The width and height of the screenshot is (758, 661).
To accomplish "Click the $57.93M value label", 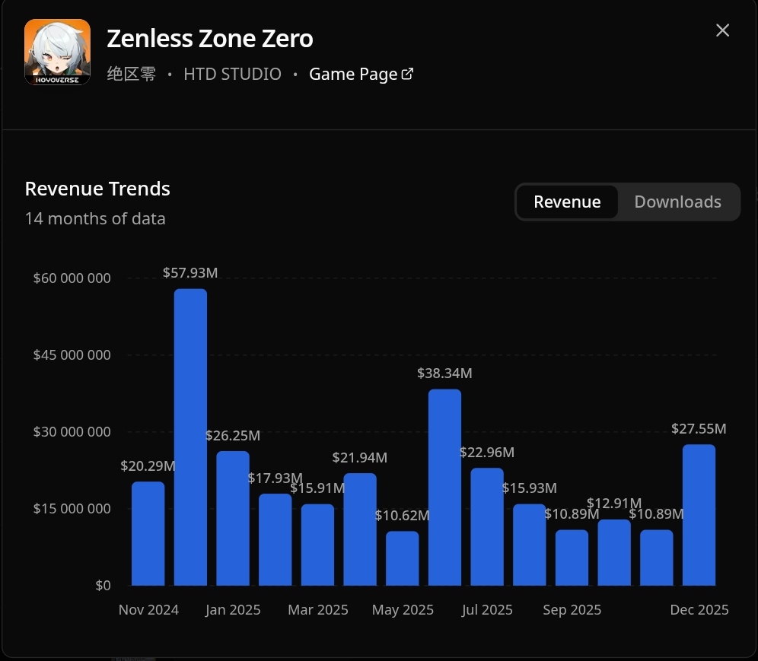I will point(190,272).
